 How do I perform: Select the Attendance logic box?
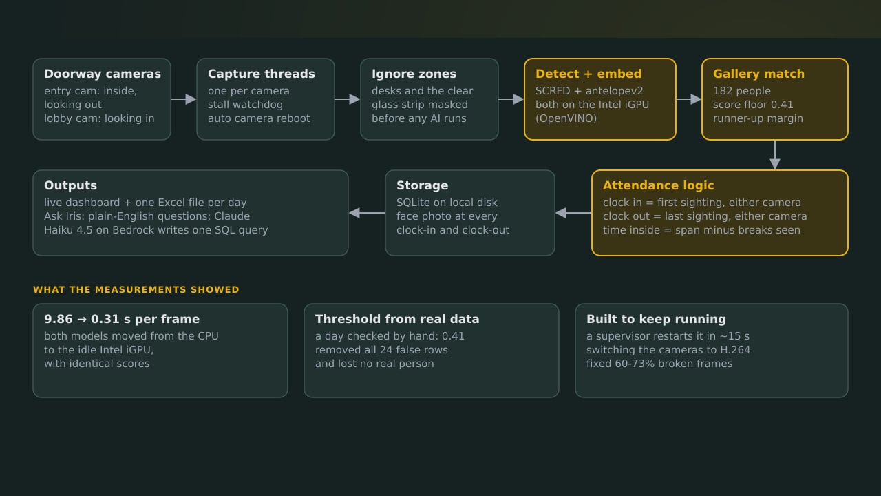click(720, 213)
